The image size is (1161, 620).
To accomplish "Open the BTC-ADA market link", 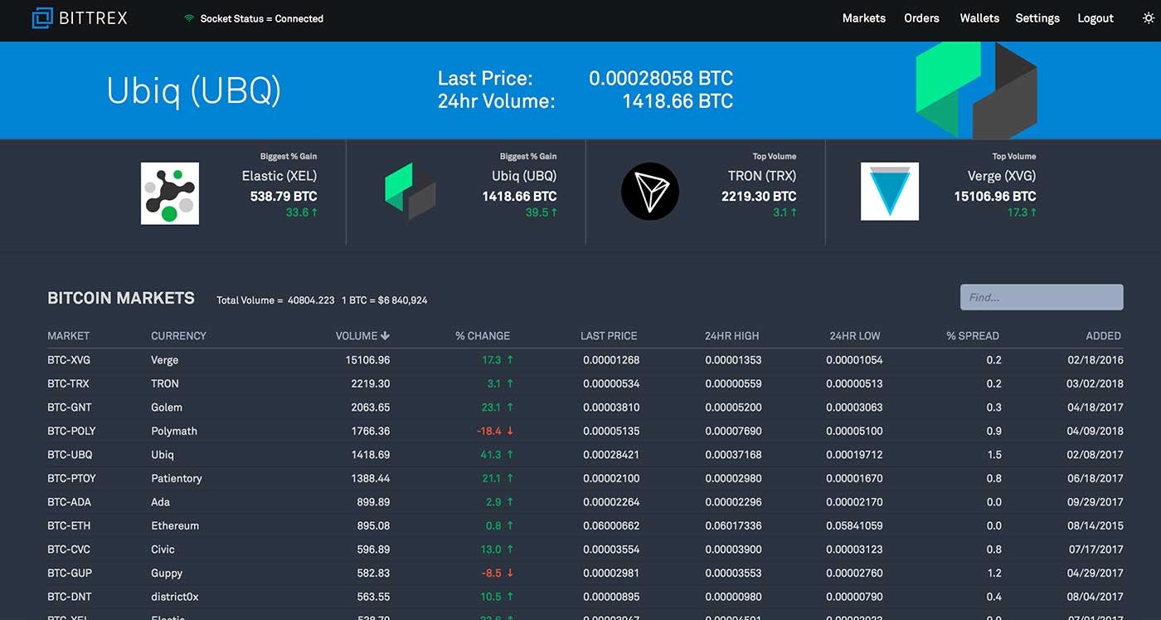I will pos(69,502).
